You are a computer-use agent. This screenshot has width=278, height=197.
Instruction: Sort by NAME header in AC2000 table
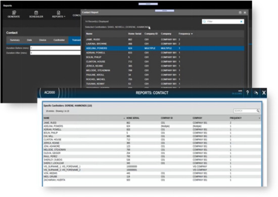[47, 118]
